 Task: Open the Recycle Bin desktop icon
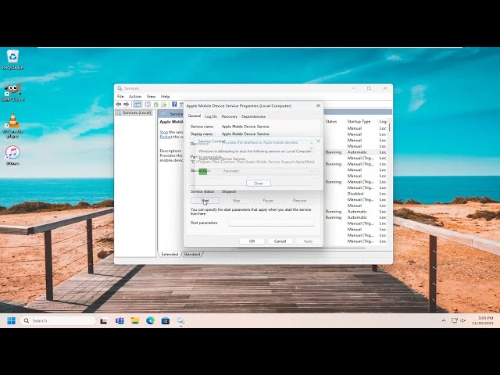click(12, 59)
